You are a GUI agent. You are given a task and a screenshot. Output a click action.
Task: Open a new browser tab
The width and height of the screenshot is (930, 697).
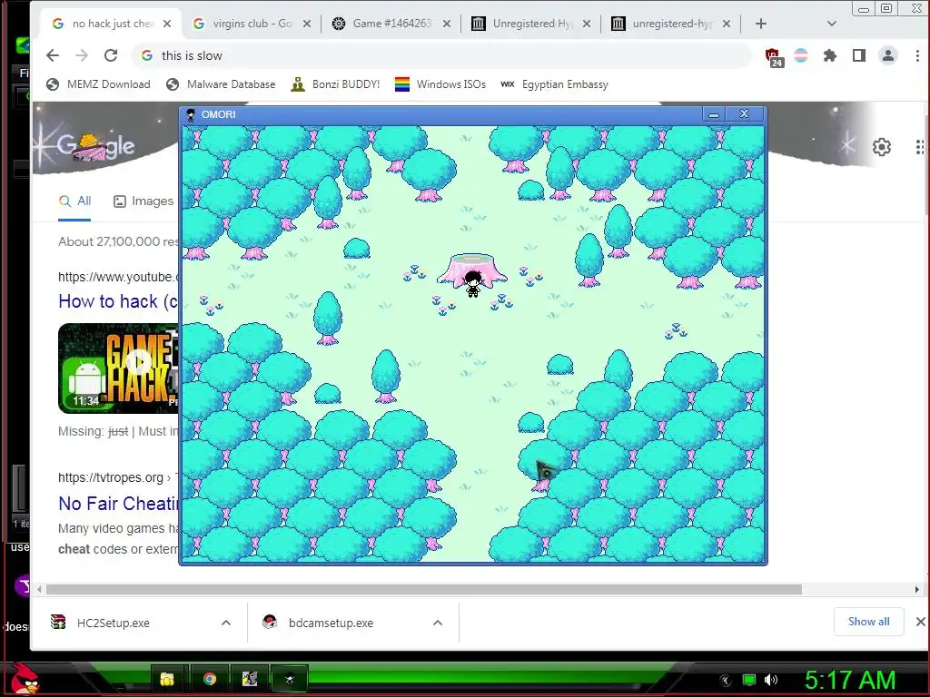pos(761,24)
